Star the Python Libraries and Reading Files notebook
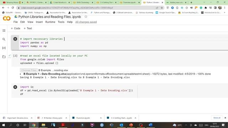228x128 pixels. (x=86, y=17)
